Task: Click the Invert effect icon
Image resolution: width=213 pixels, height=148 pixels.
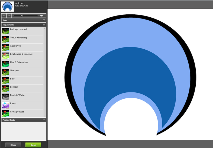Action: [5, 105]
